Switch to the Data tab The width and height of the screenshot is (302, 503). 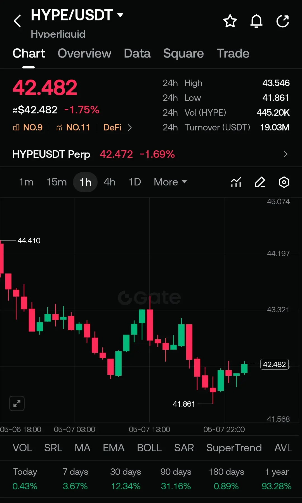(137, 53)
